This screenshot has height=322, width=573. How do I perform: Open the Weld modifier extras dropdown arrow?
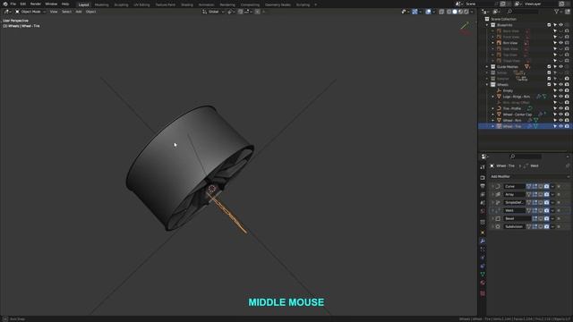(552, 211)
